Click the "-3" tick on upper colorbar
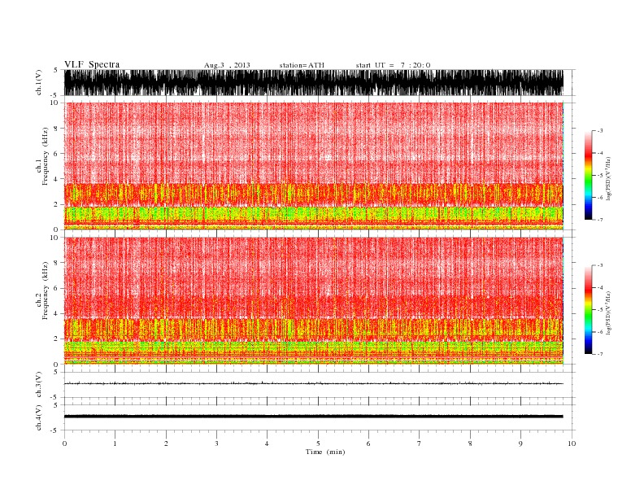This screenshot has height=498, width=644. pos(599,131)
